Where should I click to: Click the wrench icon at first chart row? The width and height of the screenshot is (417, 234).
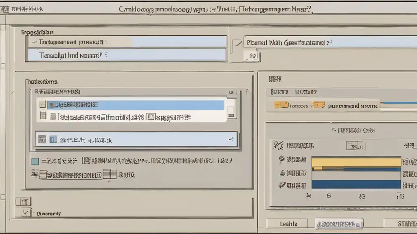279,145
